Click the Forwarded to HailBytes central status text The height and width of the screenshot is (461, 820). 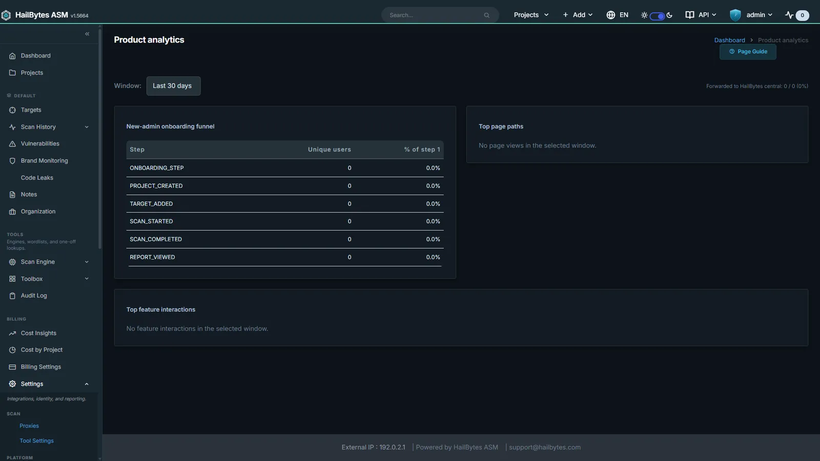pyautogui.click(x=757, y=86)
